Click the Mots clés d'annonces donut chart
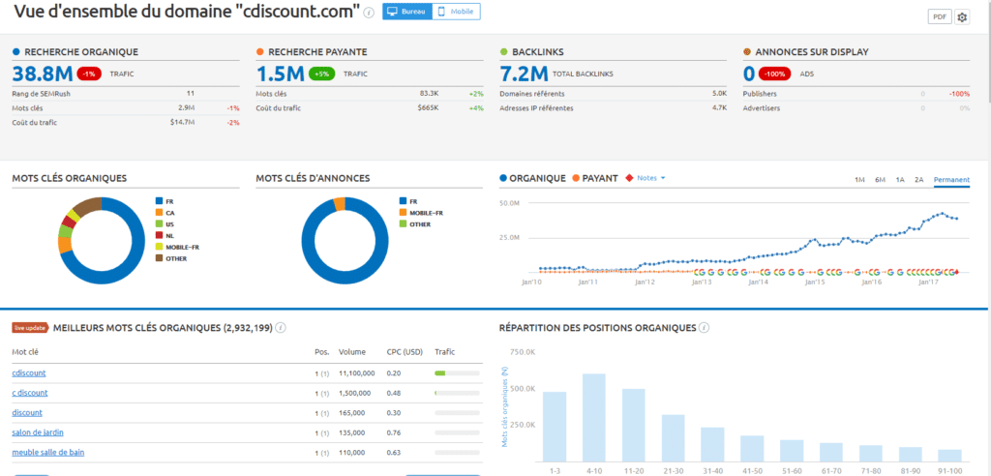The image size is (991, 476). 345,241
